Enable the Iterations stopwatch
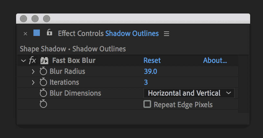 [x=43, y=82]
